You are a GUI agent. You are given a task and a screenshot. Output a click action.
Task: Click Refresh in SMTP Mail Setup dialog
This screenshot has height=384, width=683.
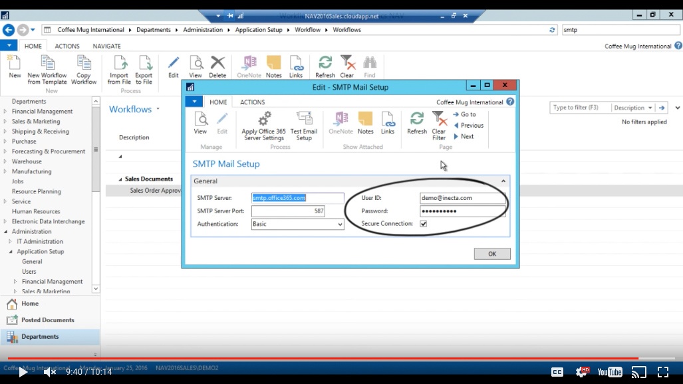point(417,122)
